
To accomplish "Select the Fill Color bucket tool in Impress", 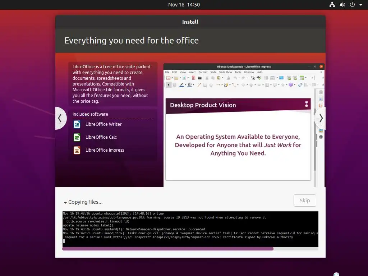I will tap(190, 85).
